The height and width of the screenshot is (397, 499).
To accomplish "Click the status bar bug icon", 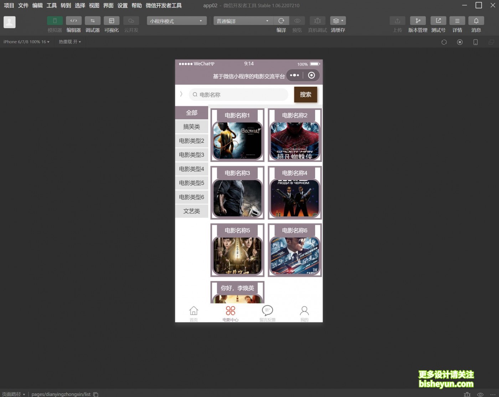I will (x=467, y=394).
